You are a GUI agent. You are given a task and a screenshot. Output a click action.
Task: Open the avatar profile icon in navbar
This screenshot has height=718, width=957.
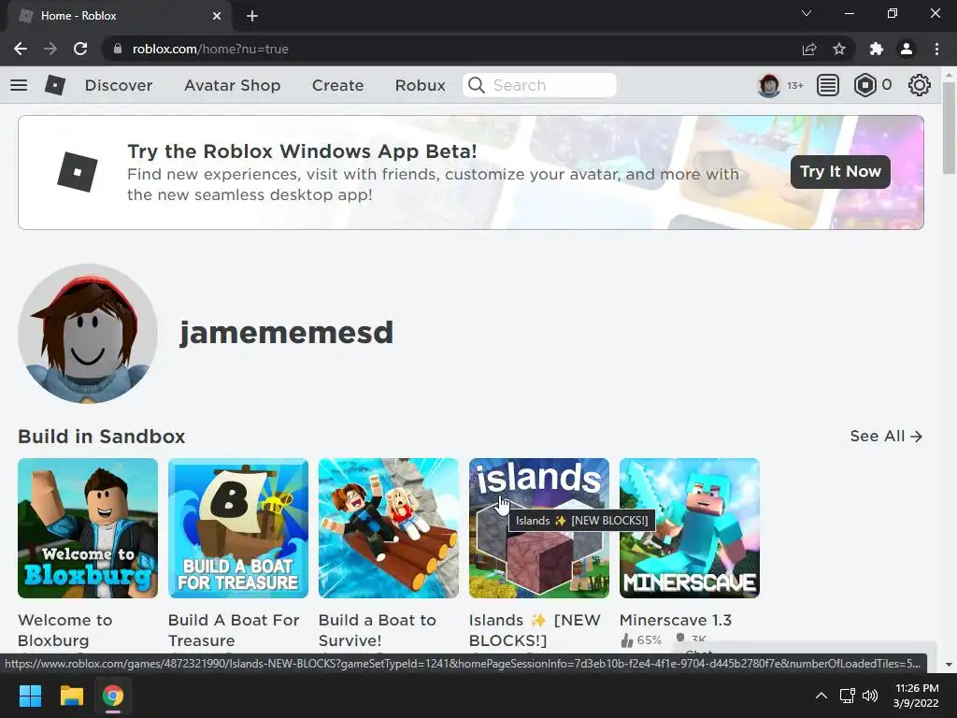[x=768, y=85]
